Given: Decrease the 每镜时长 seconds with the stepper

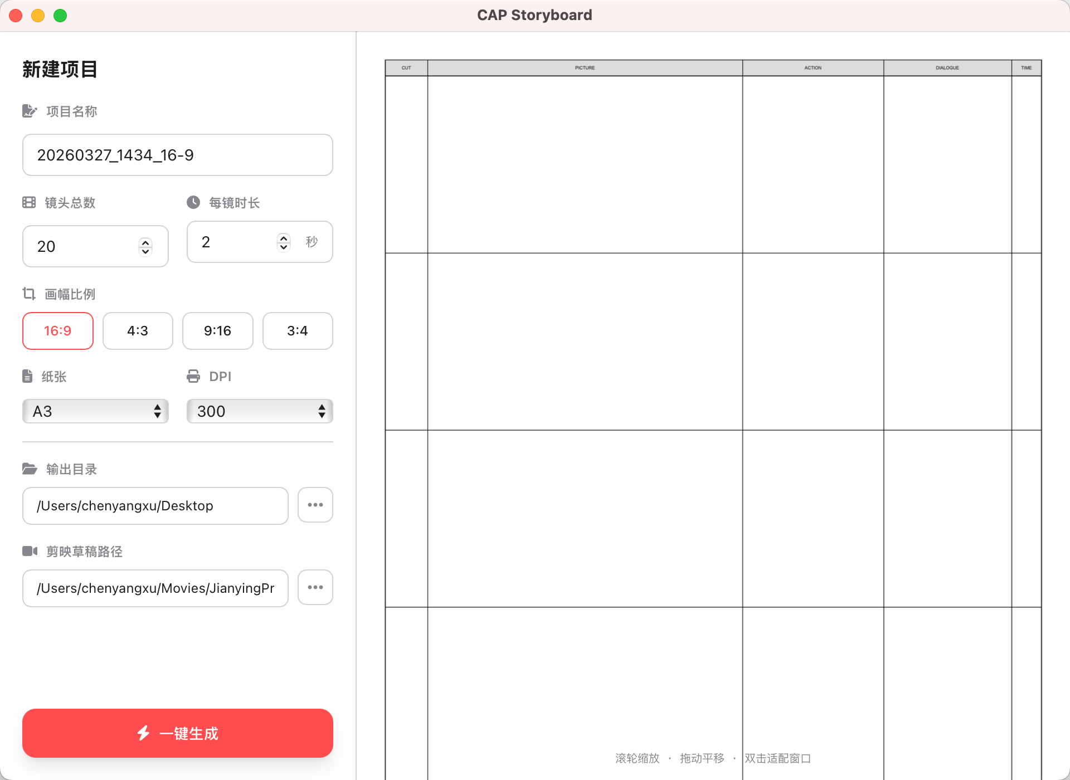Looking at the screenshot, I should (283, 247).
